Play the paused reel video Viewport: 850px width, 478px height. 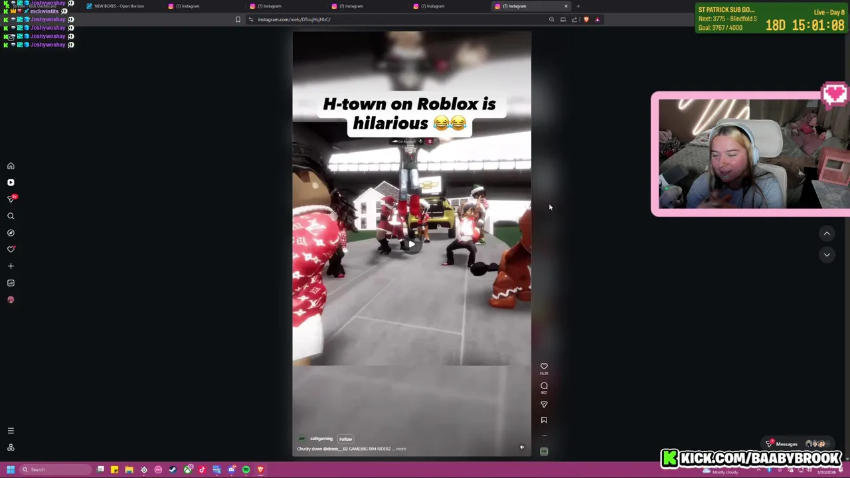(x=412, y=244)
